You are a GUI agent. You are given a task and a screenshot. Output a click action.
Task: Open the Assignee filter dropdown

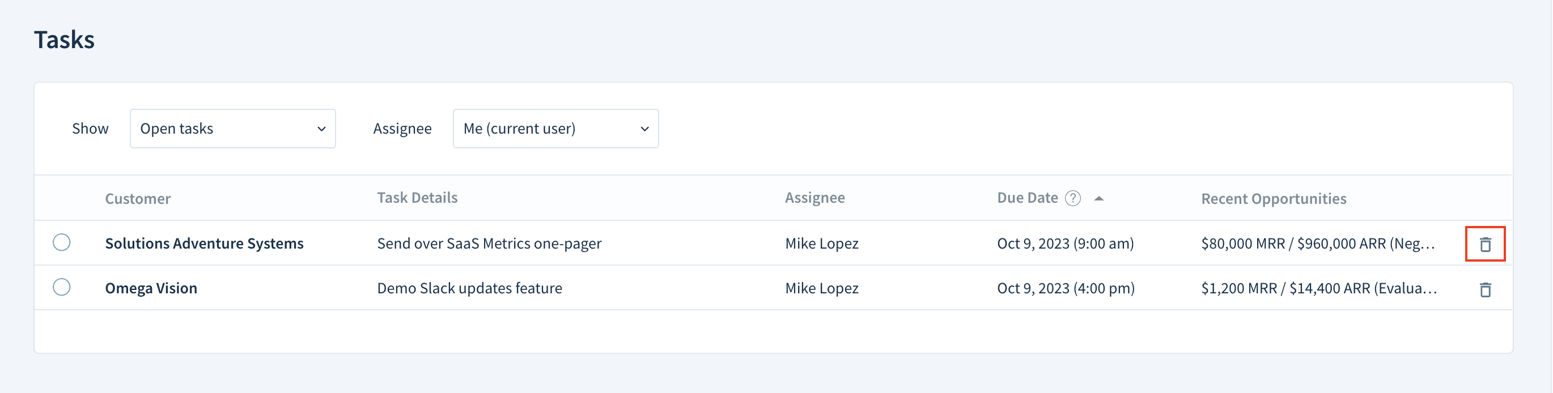point(555,129)
